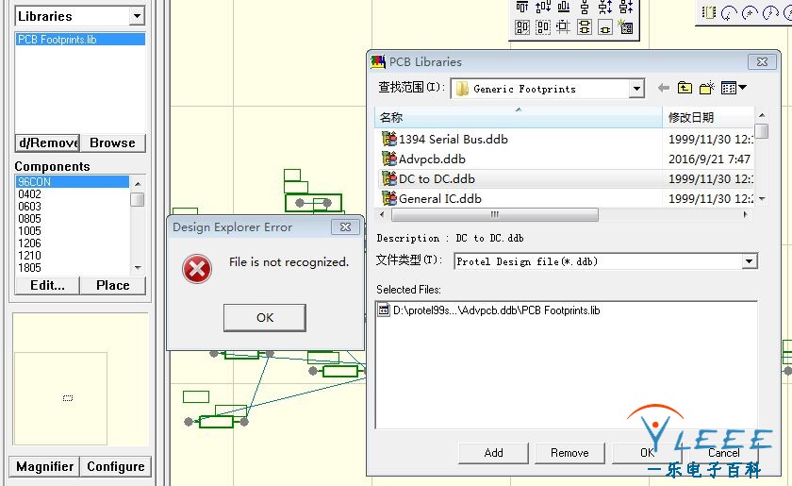Click the Components list scroll up arrow
Image resolution: width=792 pixels, height=486 pixels.
point(138,182)
